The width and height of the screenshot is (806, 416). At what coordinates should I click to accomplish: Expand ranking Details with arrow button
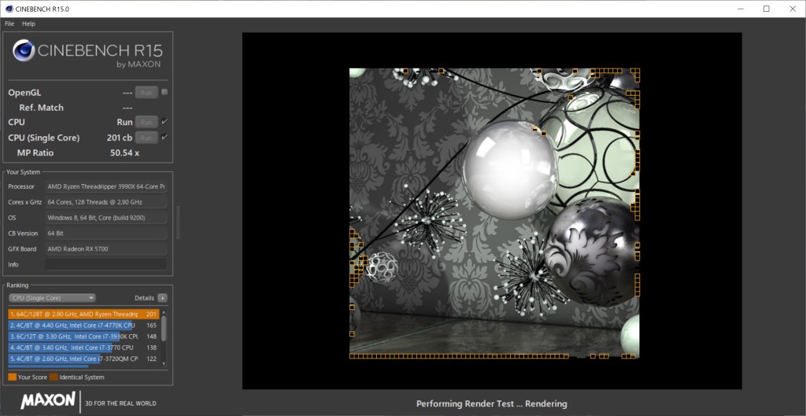click(x=162, y=298)
